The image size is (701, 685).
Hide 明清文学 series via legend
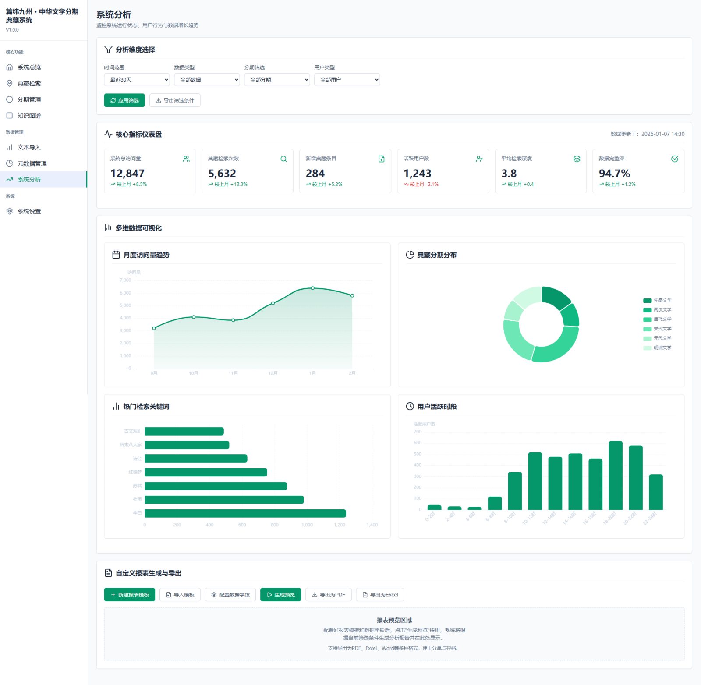(x=657, y=348)
